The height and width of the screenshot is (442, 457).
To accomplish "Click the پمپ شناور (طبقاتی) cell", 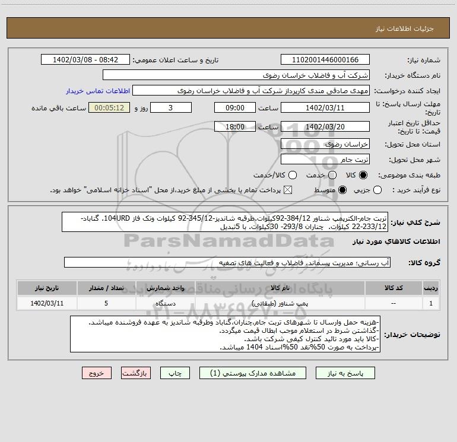I will [280, 303].
